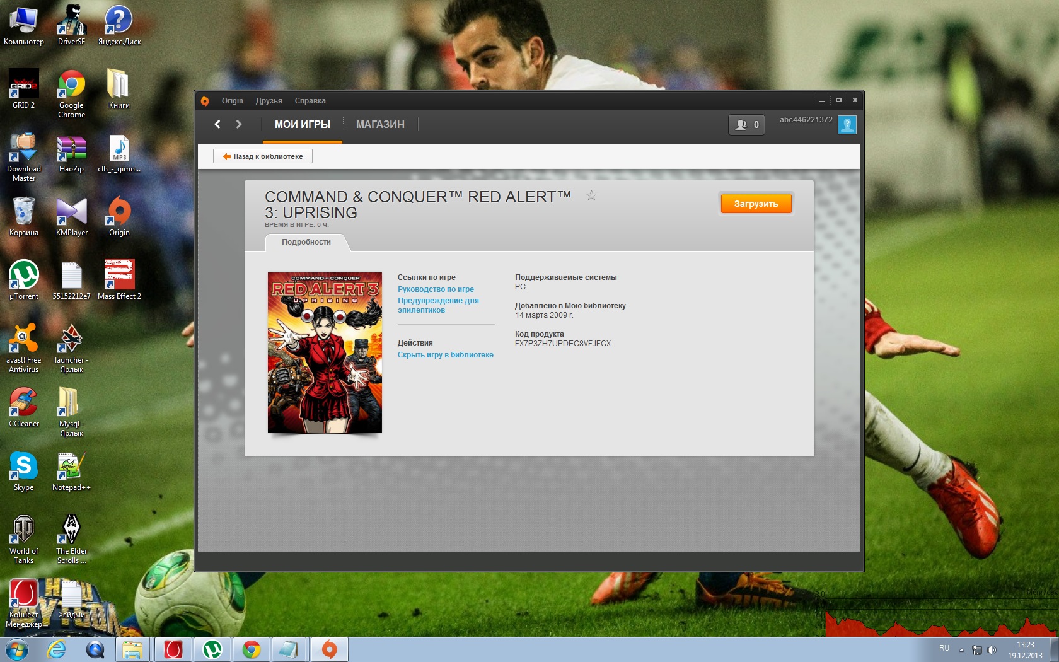The width and height of the screenshot is (1059, 662).
Task: Select the clh_-_gimn MP3 file icon
Action: 119,154
